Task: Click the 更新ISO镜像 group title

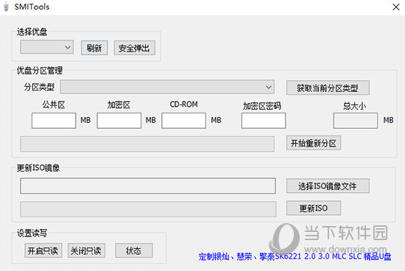Action: (x=38, y=168)
